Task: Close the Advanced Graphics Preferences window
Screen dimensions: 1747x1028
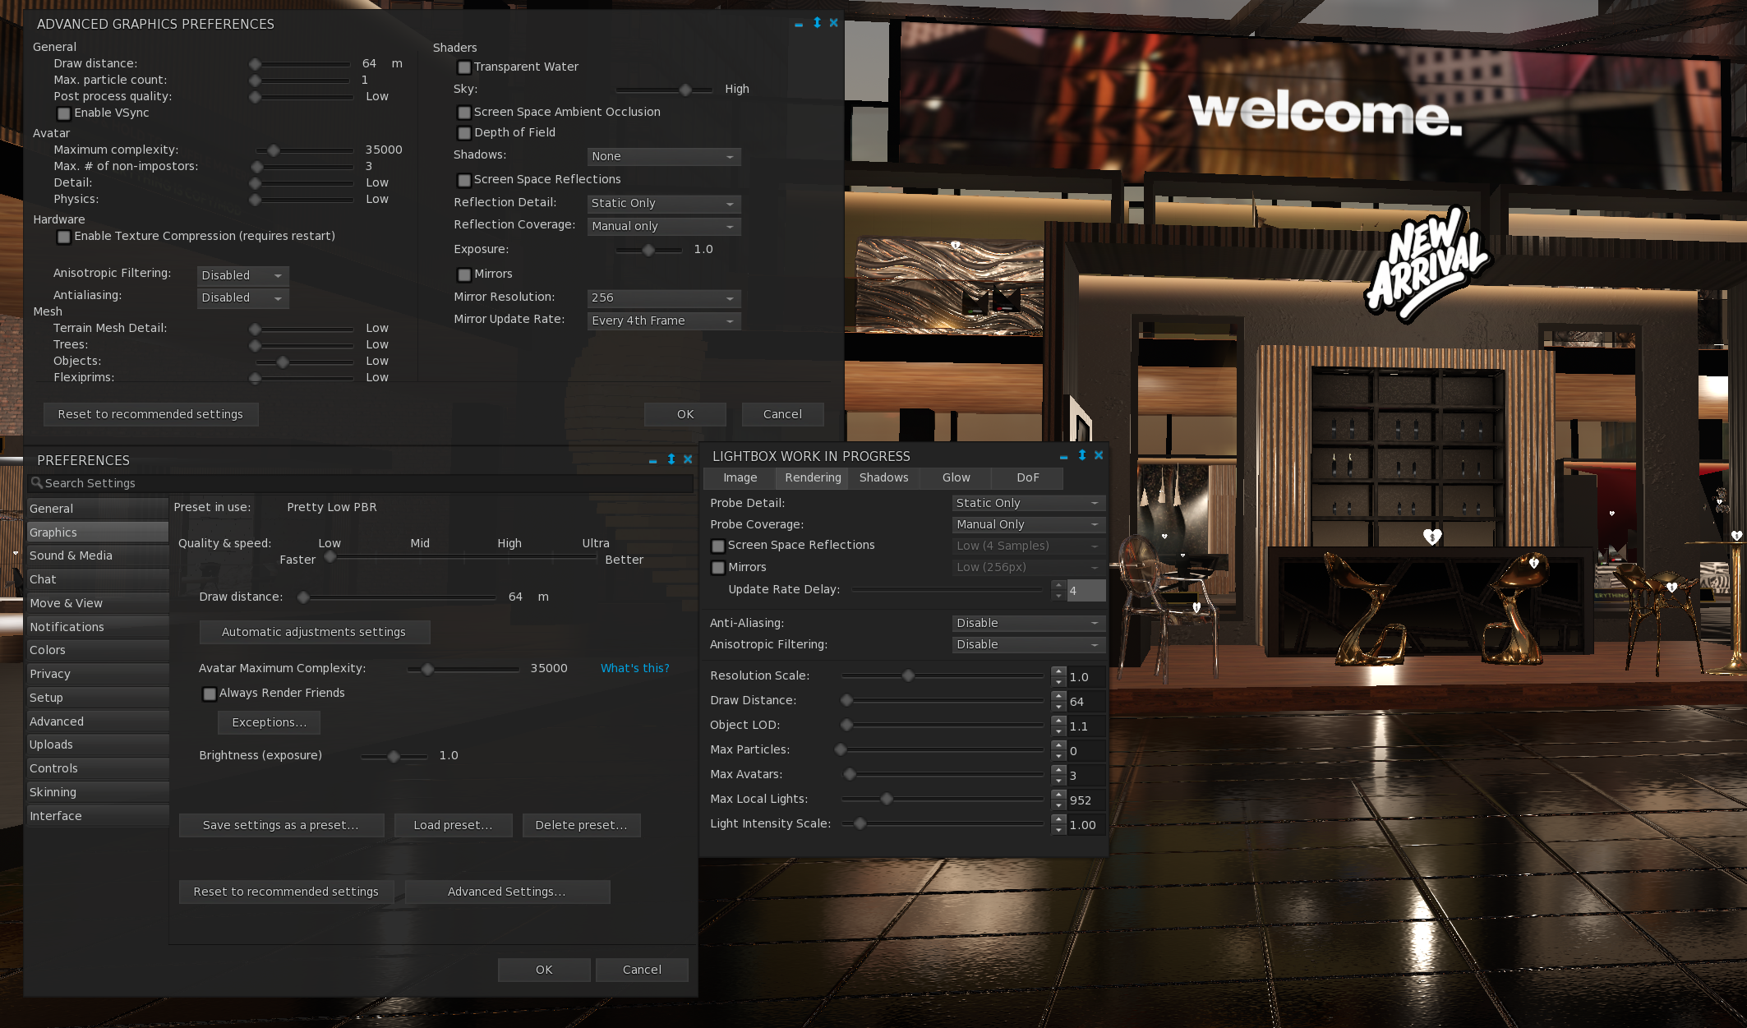Action: click(833, 23)
